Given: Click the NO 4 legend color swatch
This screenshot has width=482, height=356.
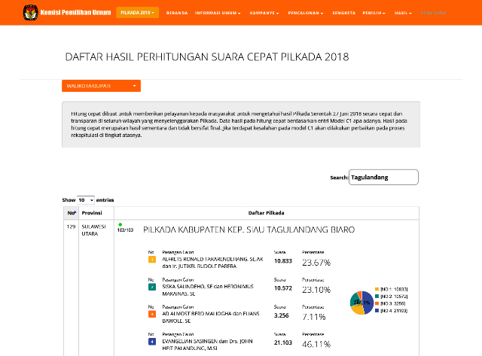Looking at the screenshot, I should coord(376,310).
